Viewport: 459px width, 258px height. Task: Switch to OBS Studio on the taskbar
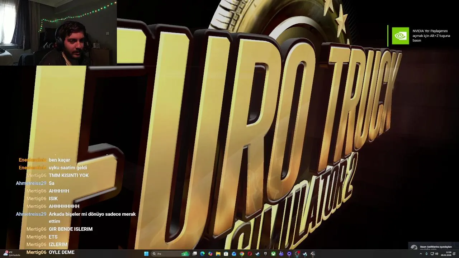coord(297,254)
